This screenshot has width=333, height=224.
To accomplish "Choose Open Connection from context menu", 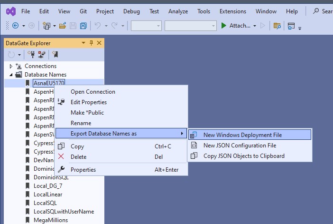I will [121, 92].
